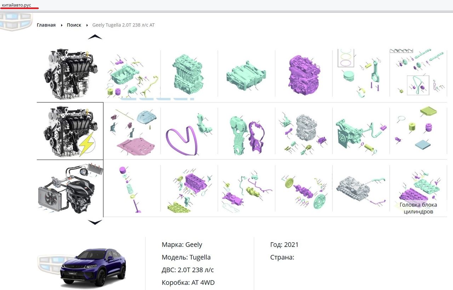Click the Geely logo in the header
453x290 pixels.
[x=16, y=22]
